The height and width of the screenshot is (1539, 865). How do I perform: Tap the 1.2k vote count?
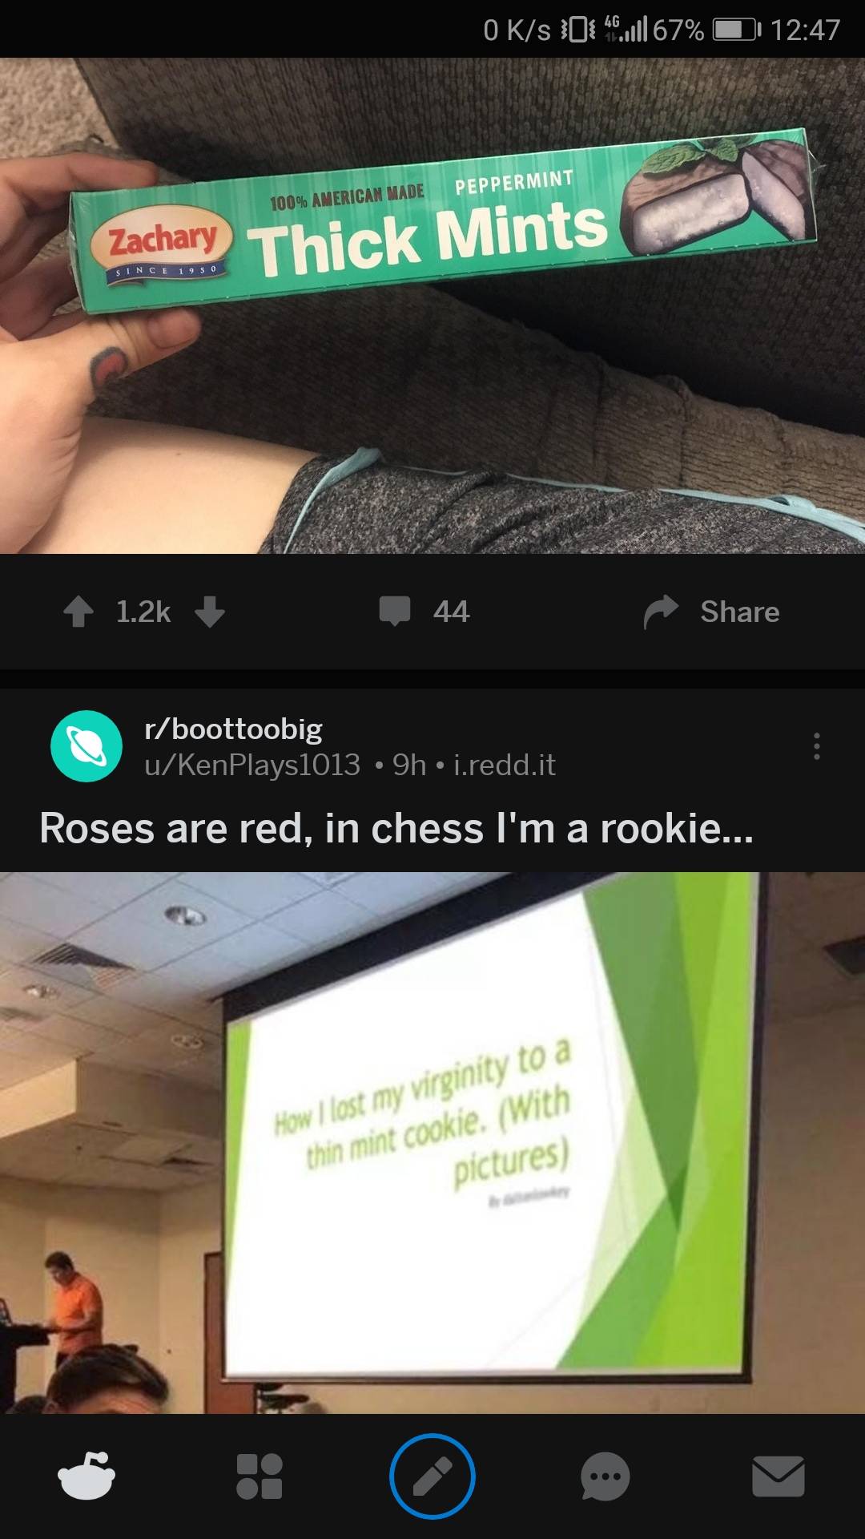click(143, 612)
